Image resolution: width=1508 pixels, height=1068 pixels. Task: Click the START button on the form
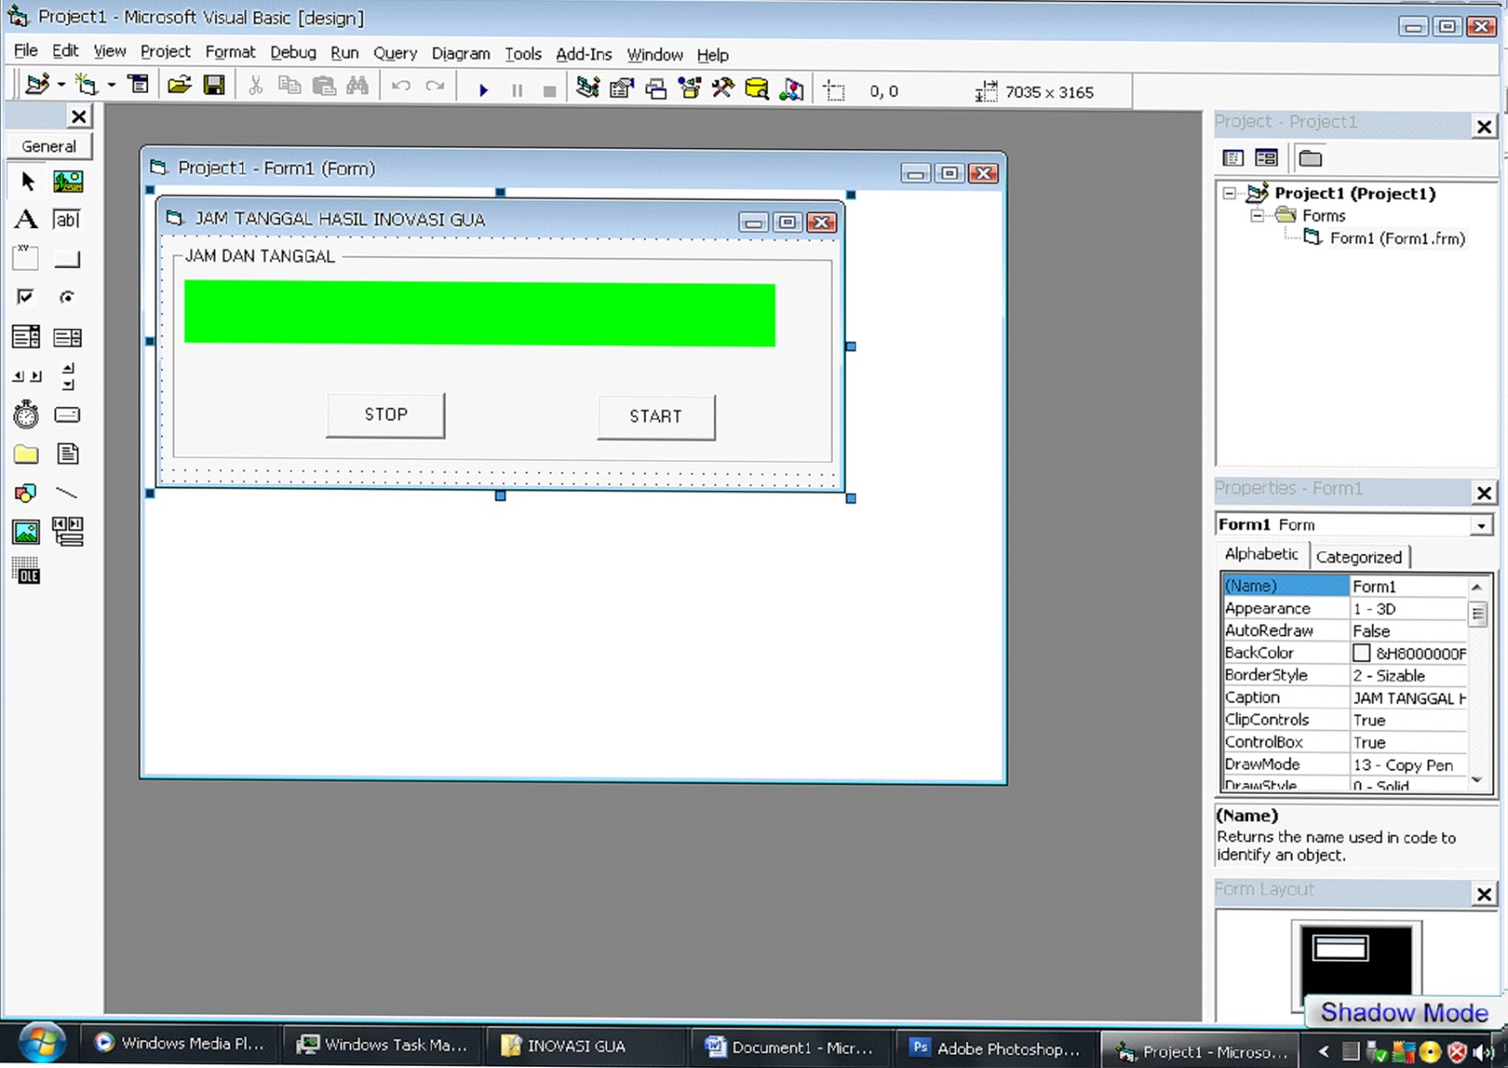[656, 417]
